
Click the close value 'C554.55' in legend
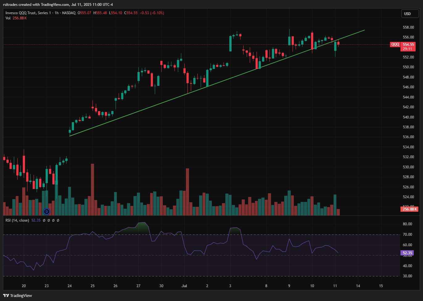[131, 13]
